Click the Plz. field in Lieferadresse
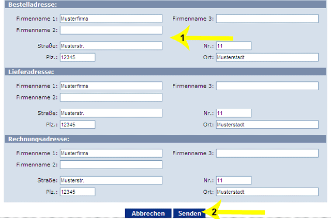This screenshot has height=219, width=331. click(78, 125)
